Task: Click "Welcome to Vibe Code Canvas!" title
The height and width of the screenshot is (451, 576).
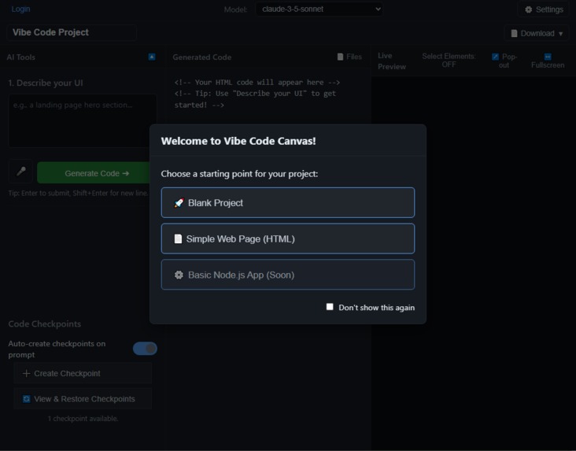Action: [x=238, y=141]
